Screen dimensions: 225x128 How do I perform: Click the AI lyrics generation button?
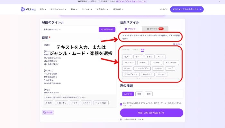(x=107, y=29)
